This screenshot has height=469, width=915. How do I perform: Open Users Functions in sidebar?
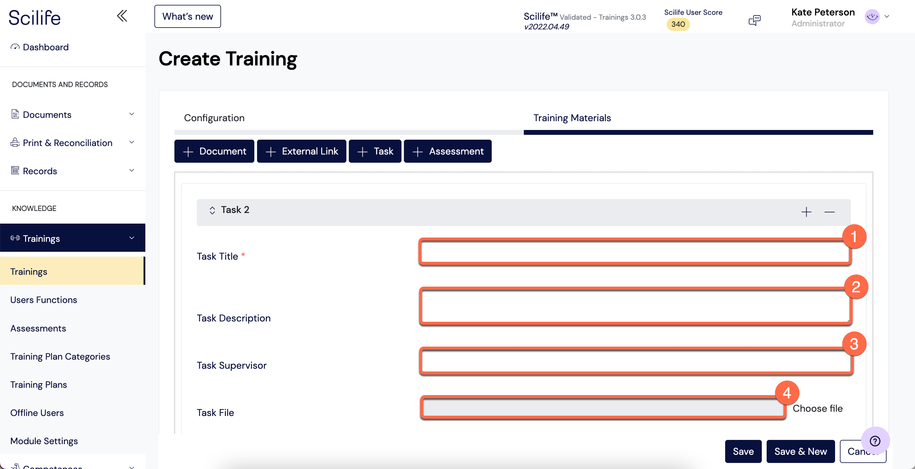(x=44, y=300)
